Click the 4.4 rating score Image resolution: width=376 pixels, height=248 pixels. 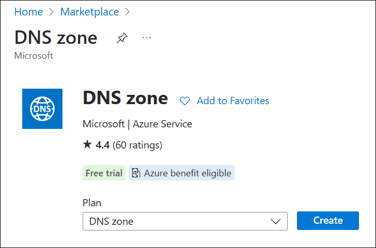pos(102,145)
